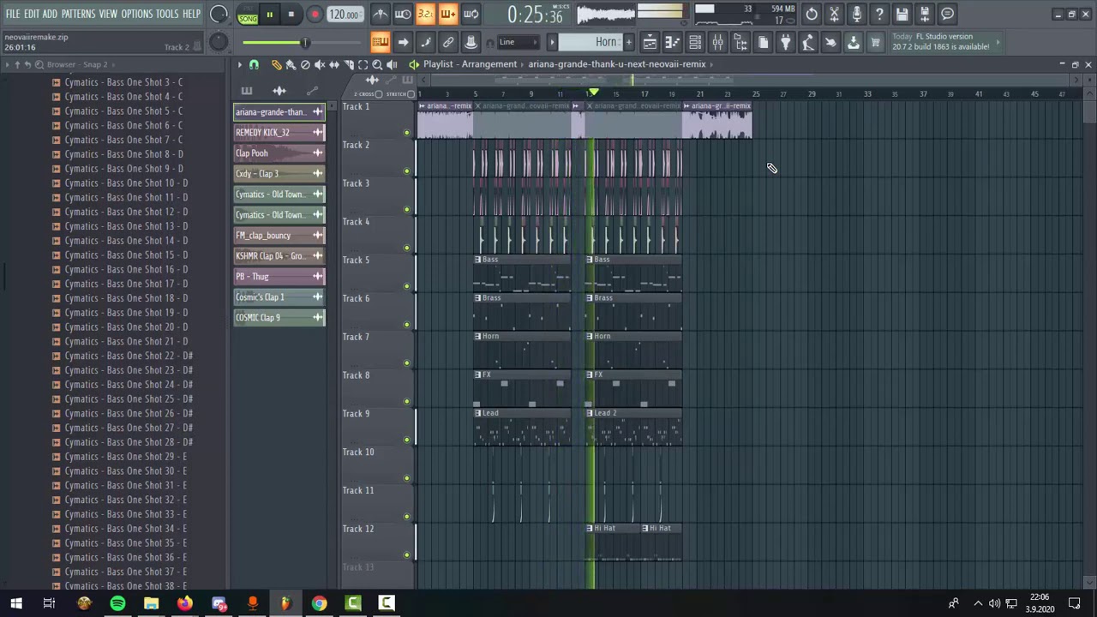Open menu icon of REMEDY KICK_32 clip
This screenshot has width=1097, height=617.
[318, 132]
